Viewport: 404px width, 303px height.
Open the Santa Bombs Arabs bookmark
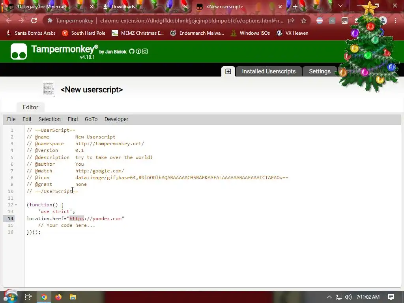(x=31, y=33)
